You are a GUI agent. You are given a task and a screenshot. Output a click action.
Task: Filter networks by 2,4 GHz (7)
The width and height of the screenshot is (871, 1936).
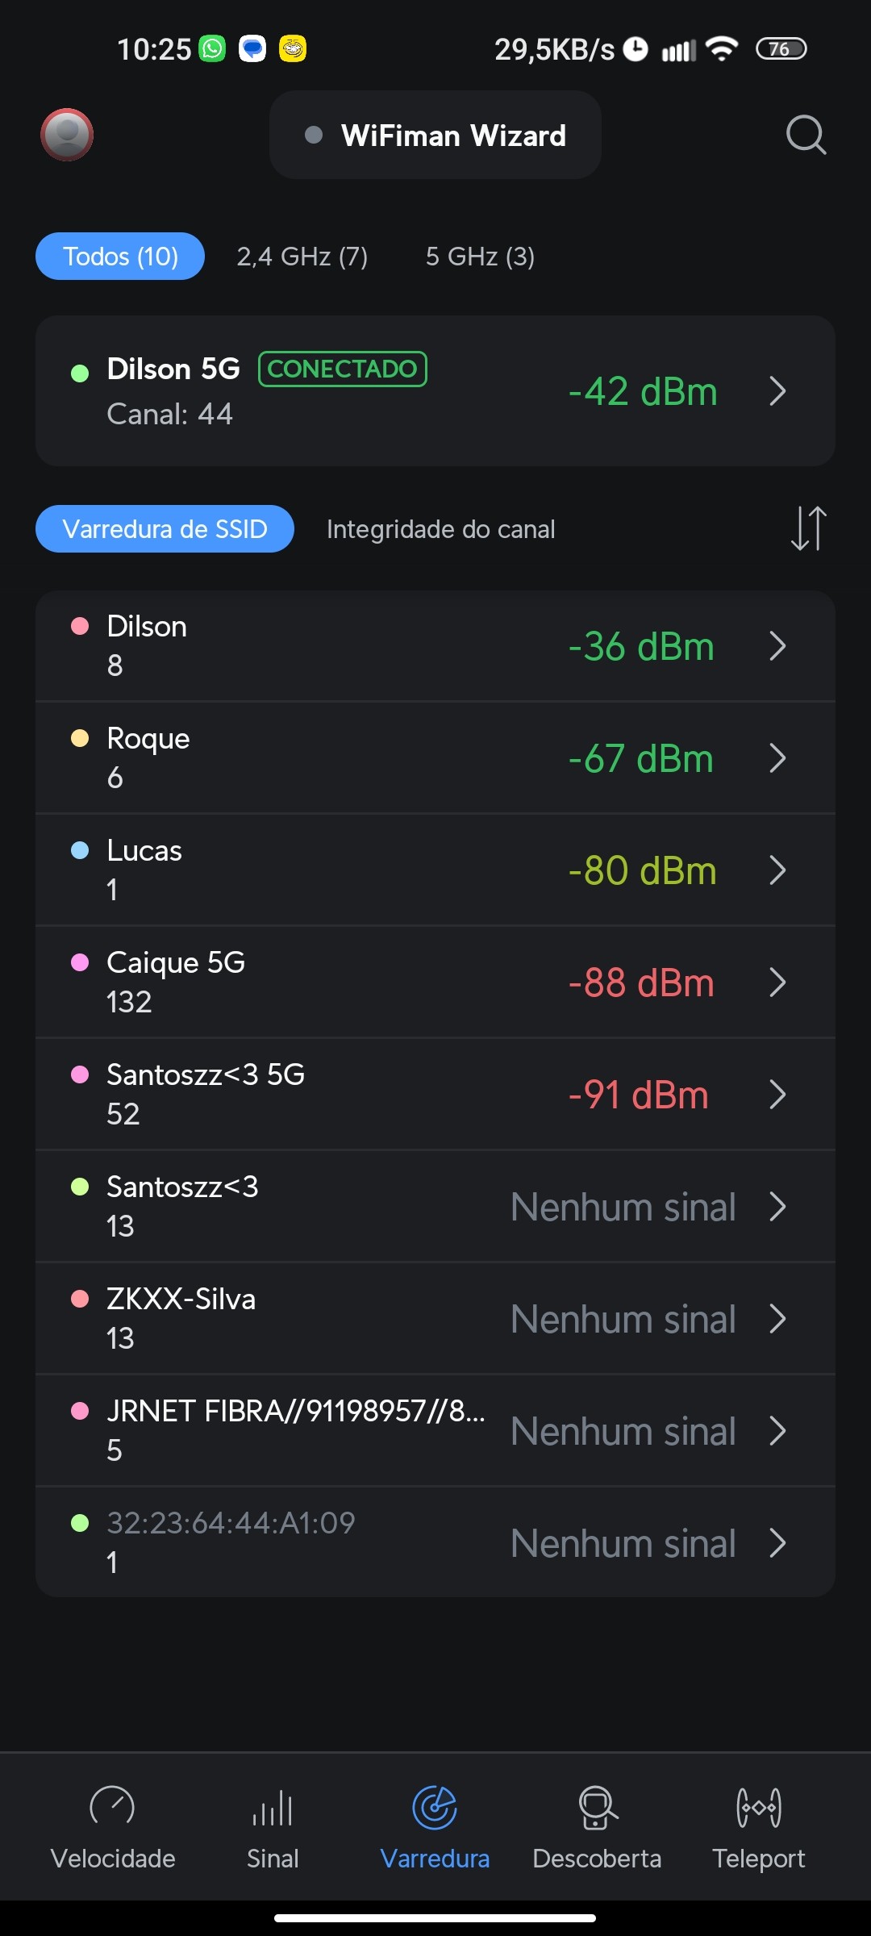click(302, 257)
